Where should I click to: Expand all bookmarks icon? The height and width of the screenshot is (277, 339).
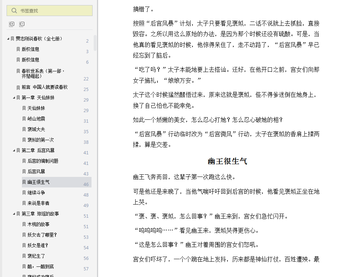tap(12, 24)
